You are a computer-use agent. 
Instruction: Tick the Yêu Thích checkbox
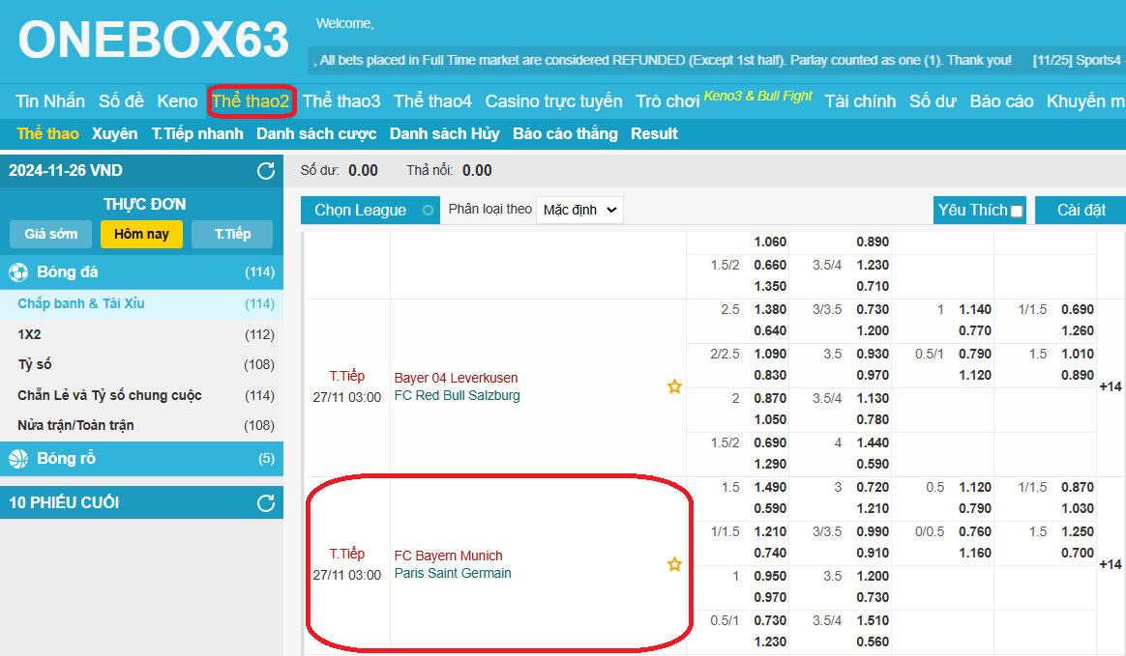click(1017, 212)
